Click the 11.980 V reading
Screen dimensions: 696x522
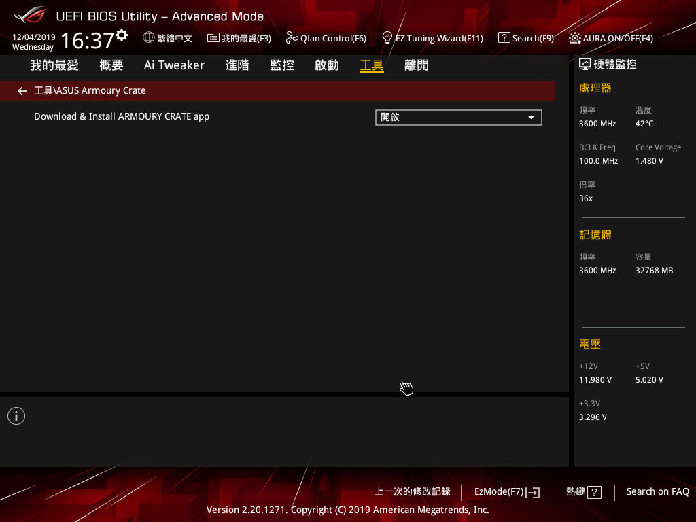[595, 380]
